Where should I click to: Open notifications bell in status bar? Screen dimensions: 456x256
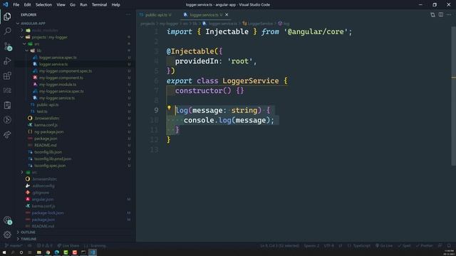(x=449, y=246)
